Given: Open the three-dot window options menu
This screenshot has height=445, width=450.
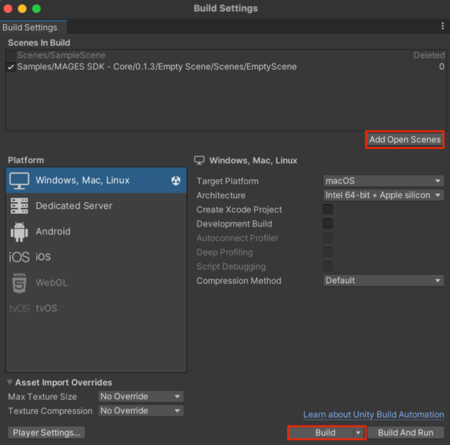Looking at the screenshot, I should click(x=442, y=26).
